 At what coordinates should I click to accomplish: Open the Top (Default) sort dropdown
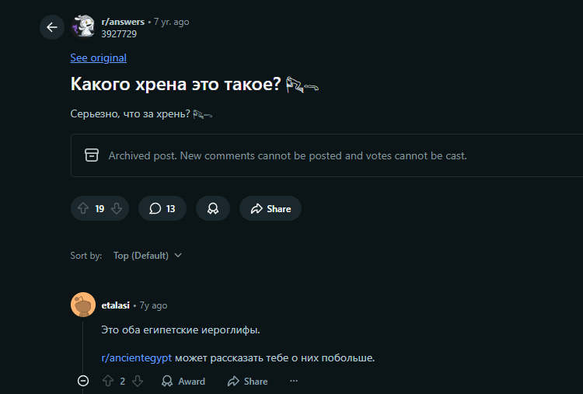pyautogui.click(x=148, y=255)
